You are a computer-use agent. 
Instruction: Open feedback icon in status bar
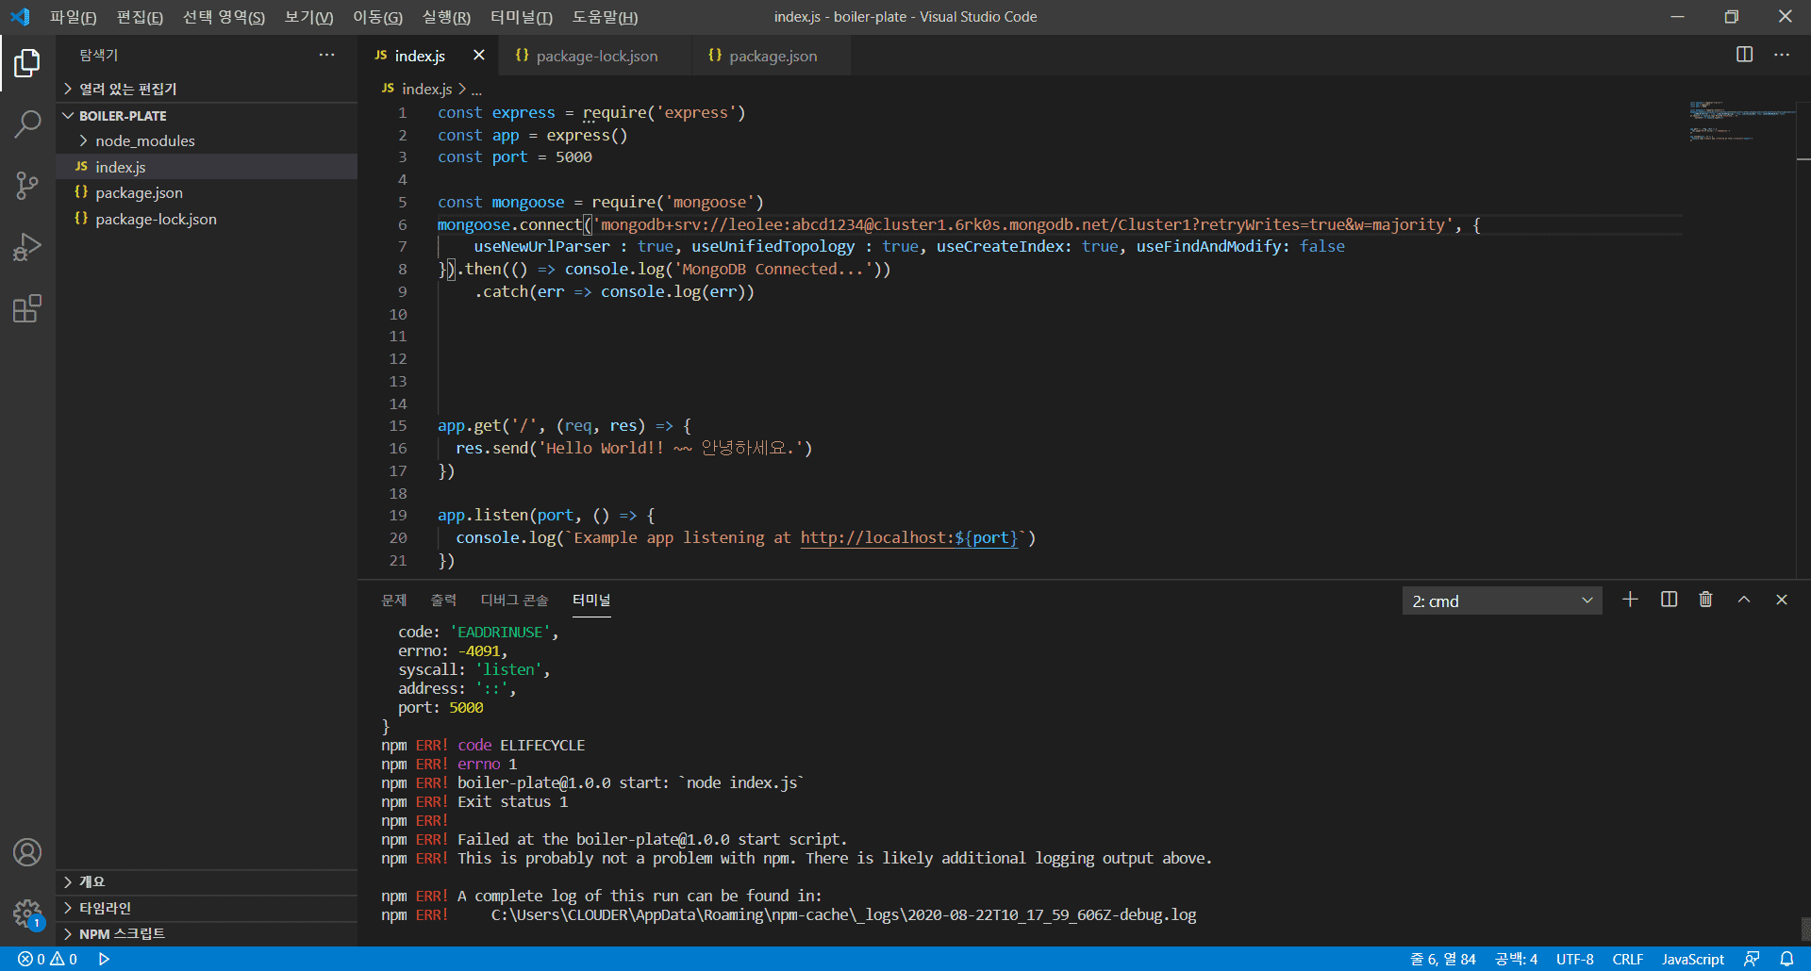(x=1752, y=959)
